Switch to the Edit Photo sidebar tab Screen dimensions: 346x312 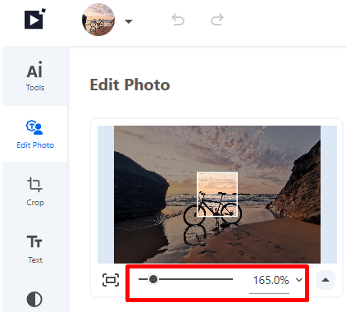[x=35, y=134]
